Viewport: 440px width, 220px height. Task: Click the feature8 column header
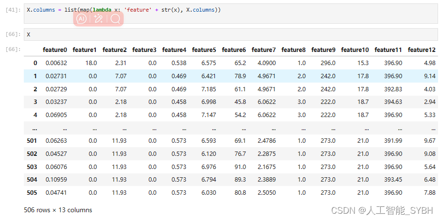click(293, 50)
